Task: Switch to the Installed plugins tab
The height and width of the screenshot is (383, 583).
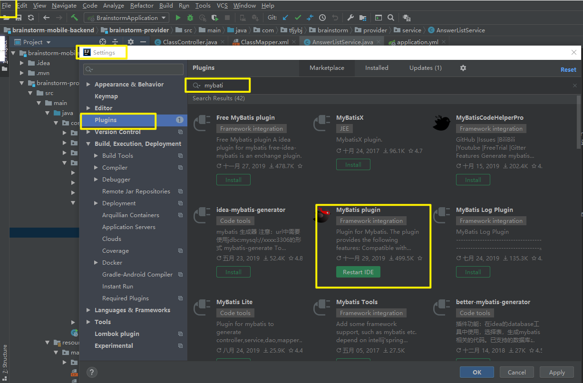Action: coord(377,68)
